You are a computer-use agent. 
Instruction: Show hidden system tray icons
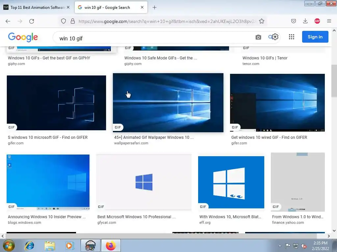[x=280, y=246]
